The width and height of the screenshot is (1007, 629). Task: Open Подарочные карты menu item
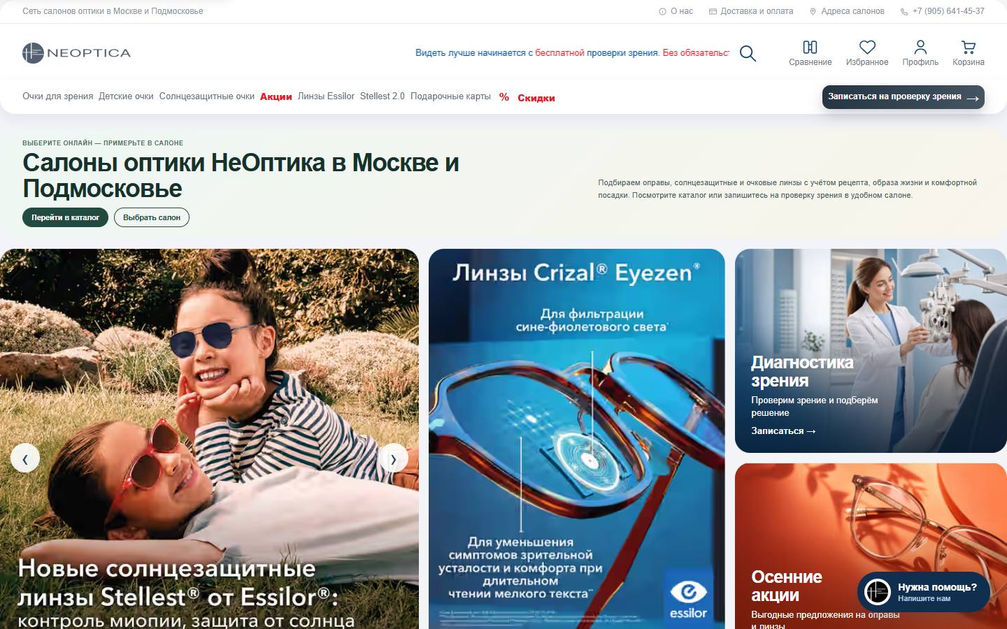[x=450, y=96]
